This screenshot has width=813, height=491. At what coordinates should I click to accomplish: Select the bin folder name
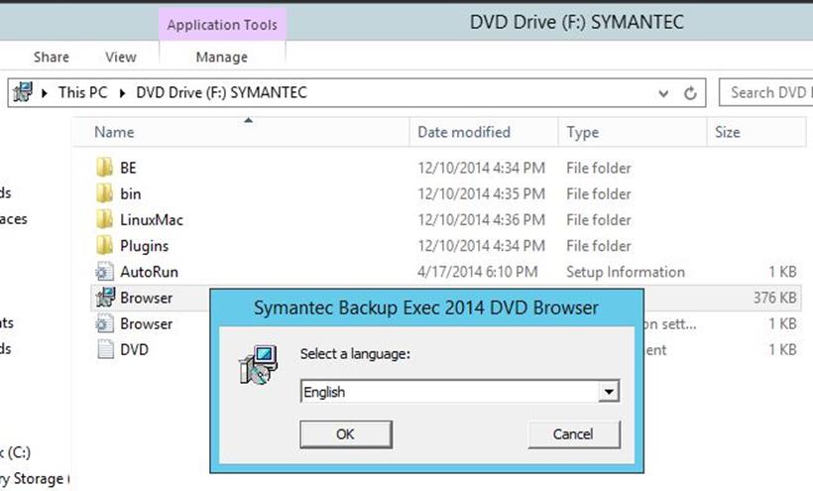coord(131,193)
